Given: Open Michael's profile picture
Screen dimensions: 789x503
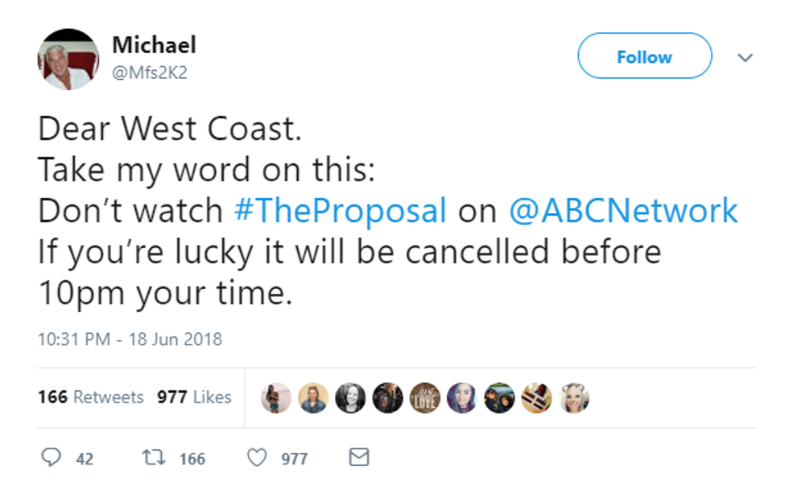Looking at the screenshot, I should [68, 60].
